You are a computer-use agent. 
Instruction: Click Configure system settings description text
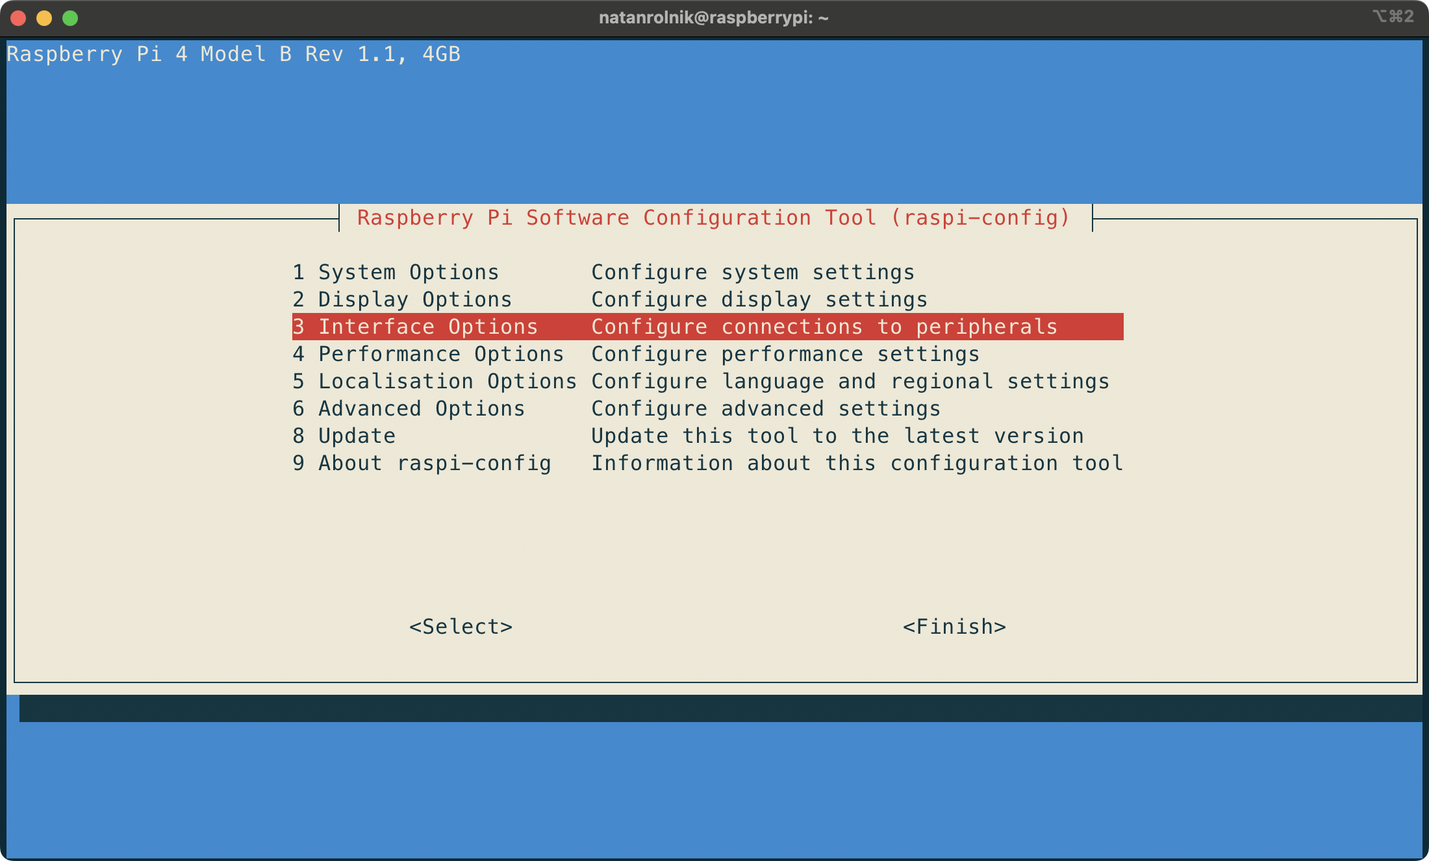pos(753,272)
